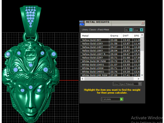Click the DWT column header
This screenshot has height=123, width=164.
(127, 36)
